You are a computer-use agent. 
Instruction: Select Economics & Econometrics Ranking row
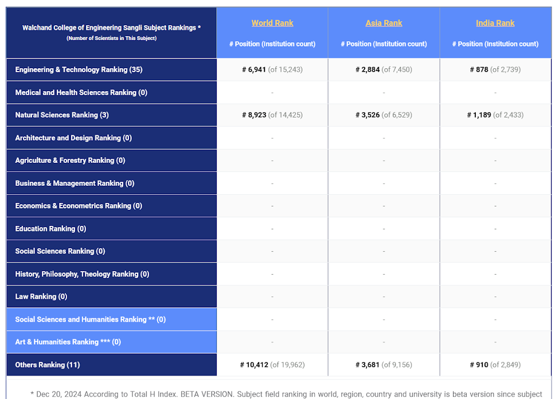click(79, 206)
